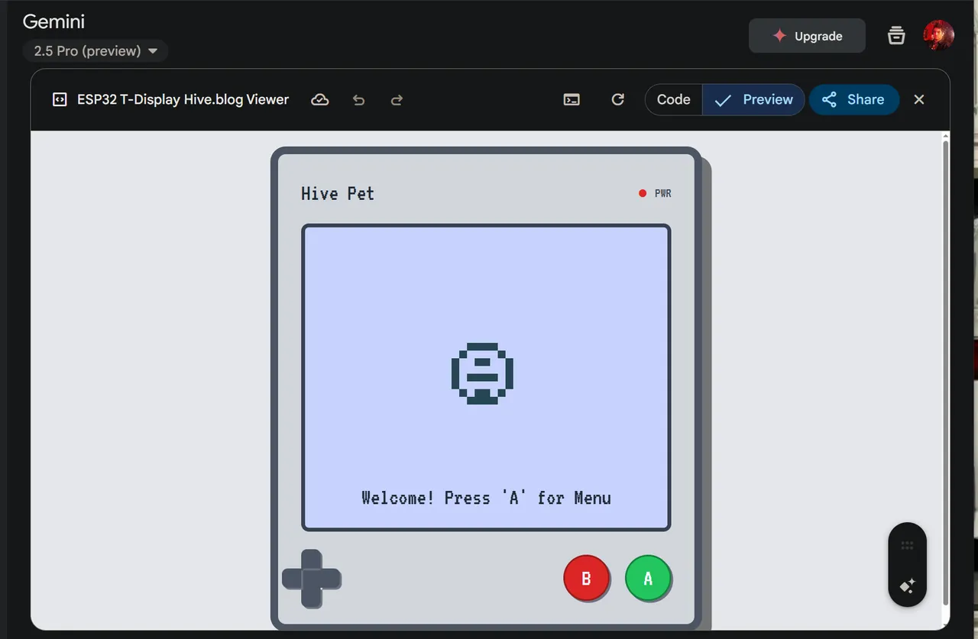
Task: Click the 'Welcome! Press 'A' for Menu' text
Action: tap(486, 498)
